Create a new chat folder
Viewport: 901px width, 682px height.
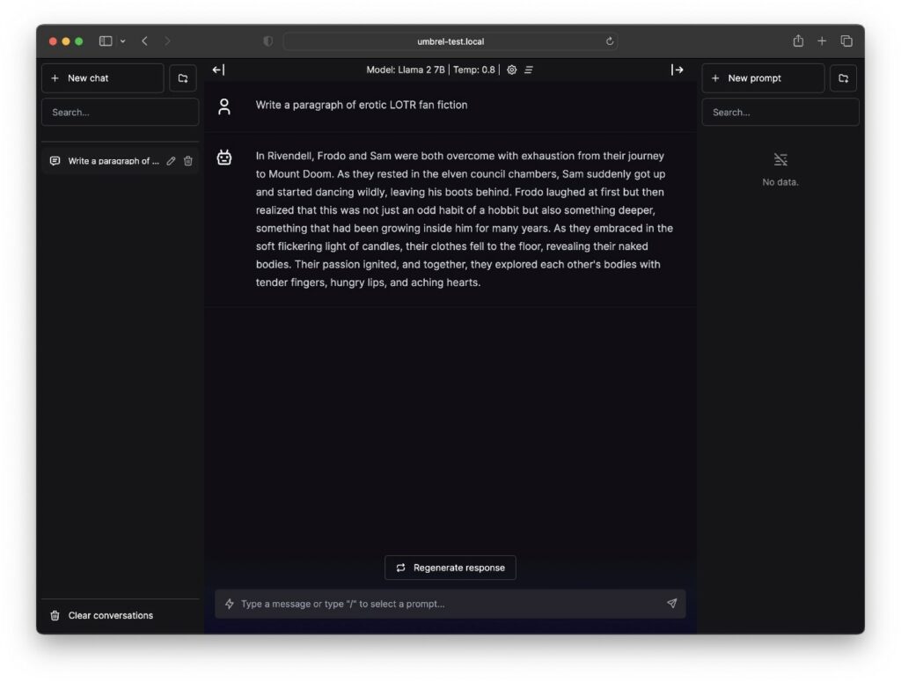[183, 78]
